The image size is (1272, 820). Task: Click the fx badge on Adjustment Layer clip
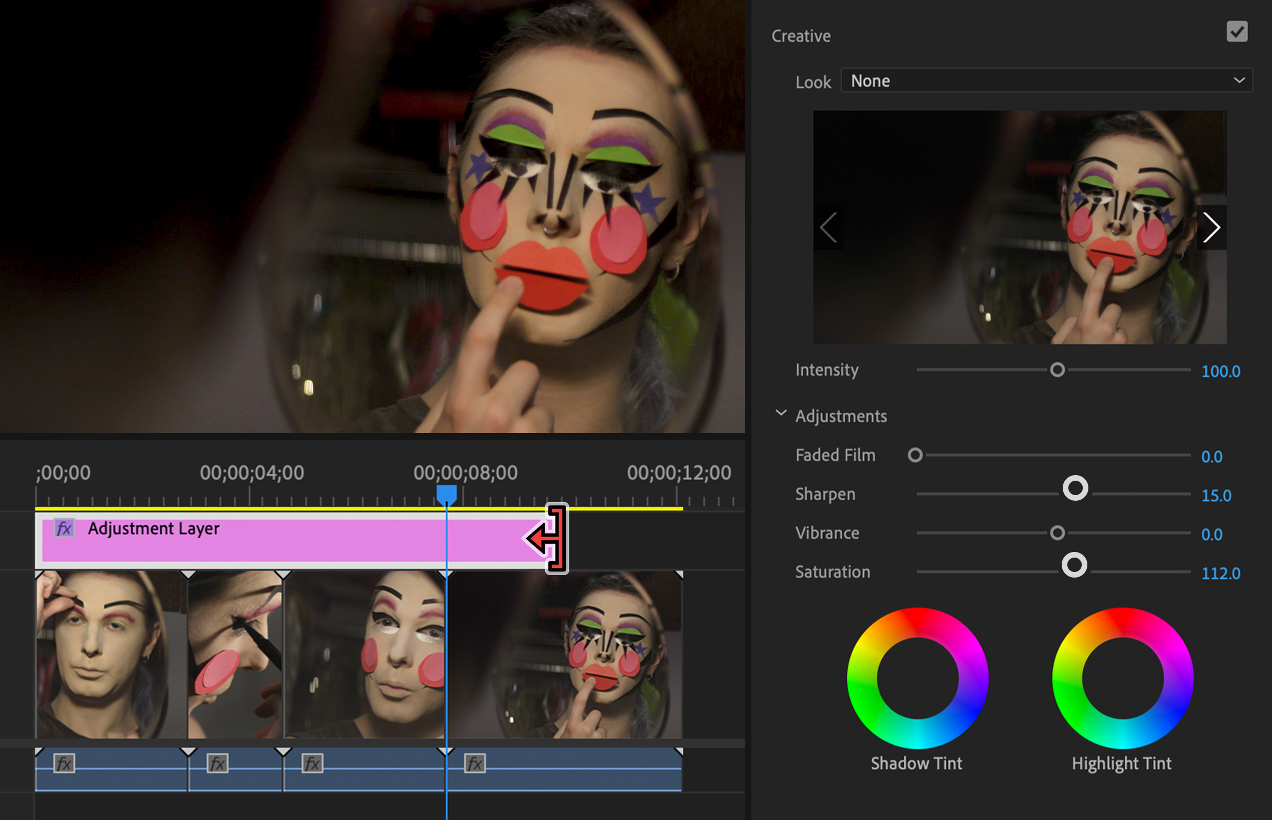click(64, 528)
